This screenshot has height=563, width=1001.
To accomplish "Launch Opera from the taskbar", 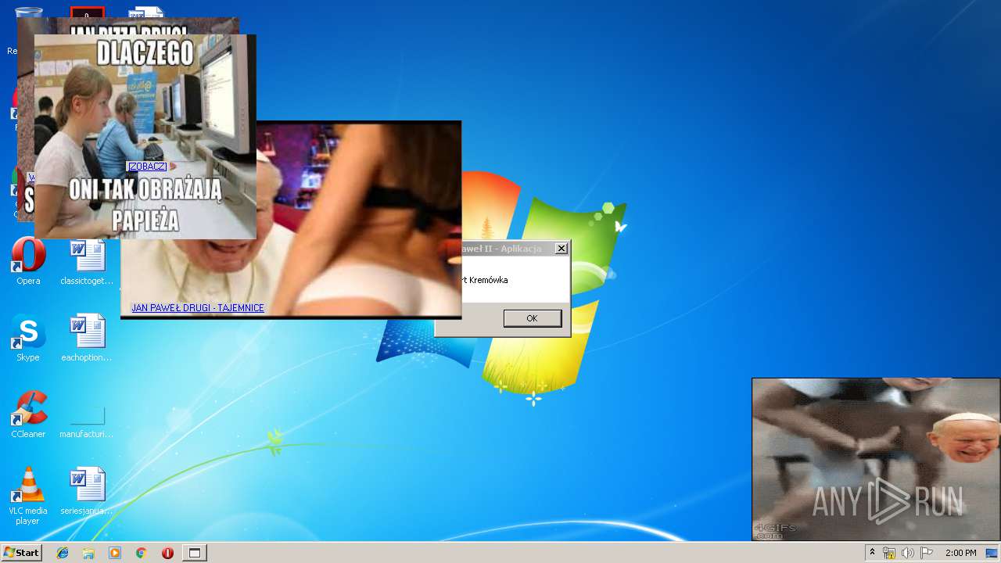I will click(167, 553).
